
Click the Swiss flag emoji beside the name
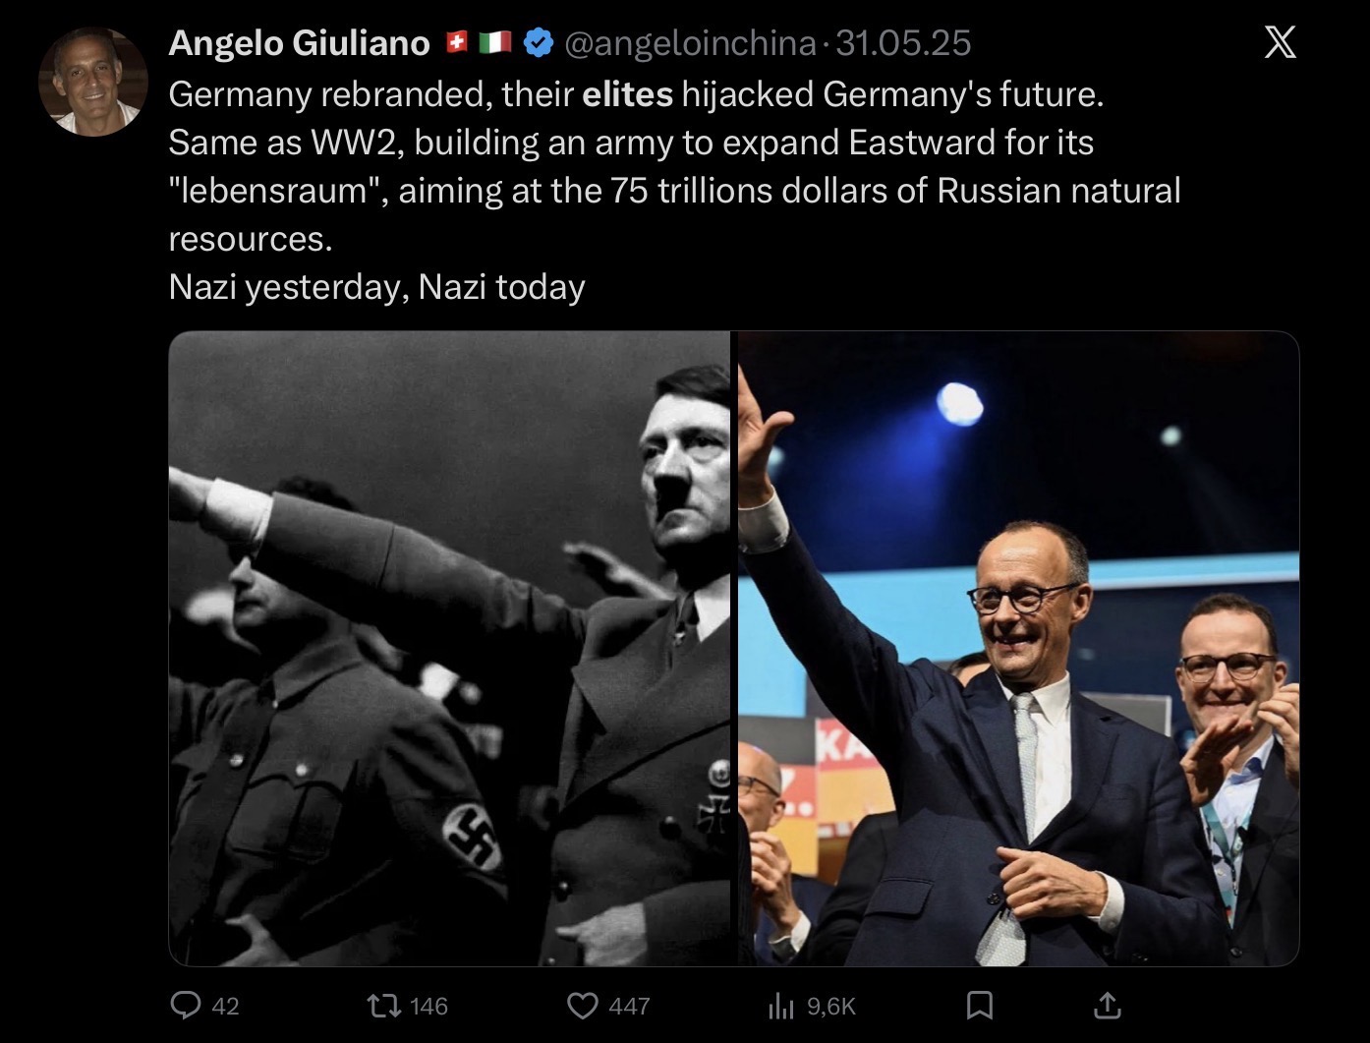tap(456, 42)
